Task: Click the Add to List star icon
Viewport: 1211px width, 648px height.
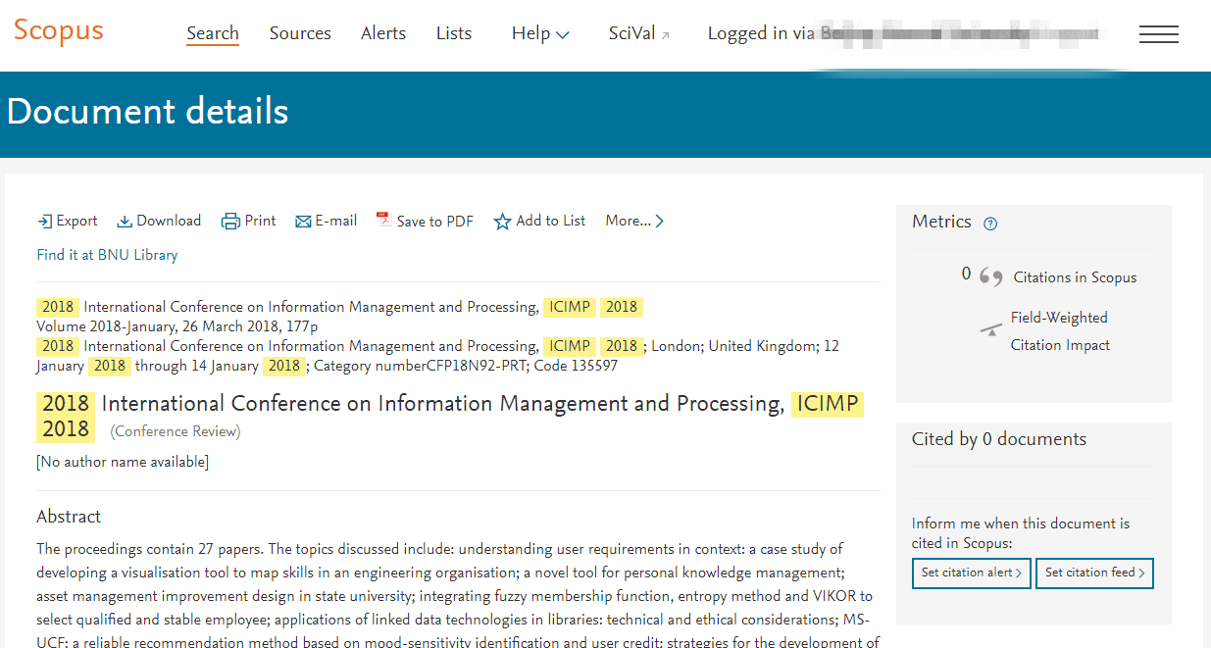Action: point(502,222)
